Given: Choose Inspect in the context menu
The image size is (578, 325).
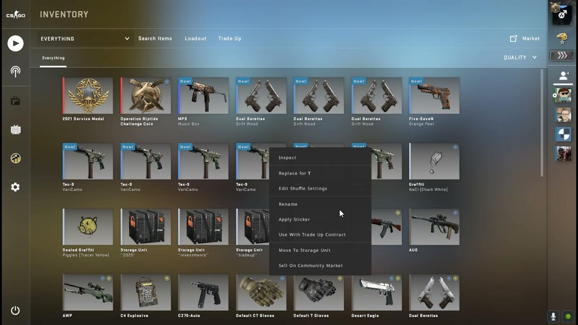Looking at the screenshot, I should coord(320,158).
